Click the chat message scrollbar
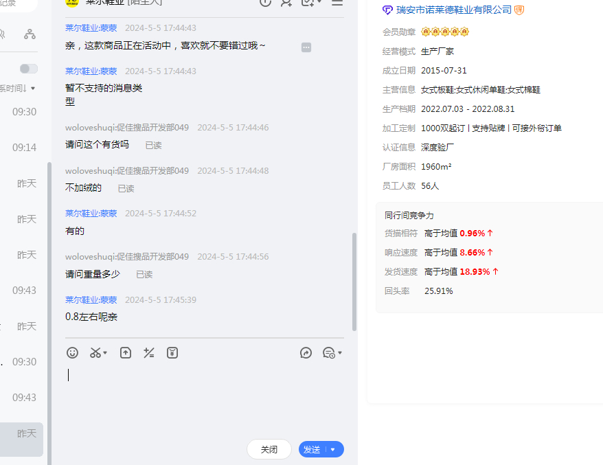Screen dimensions: 603x465 [354, 282]
